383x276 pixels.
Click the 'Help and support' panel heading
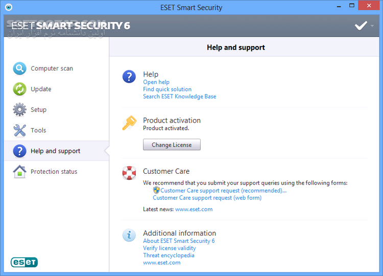tap(236, 48)
